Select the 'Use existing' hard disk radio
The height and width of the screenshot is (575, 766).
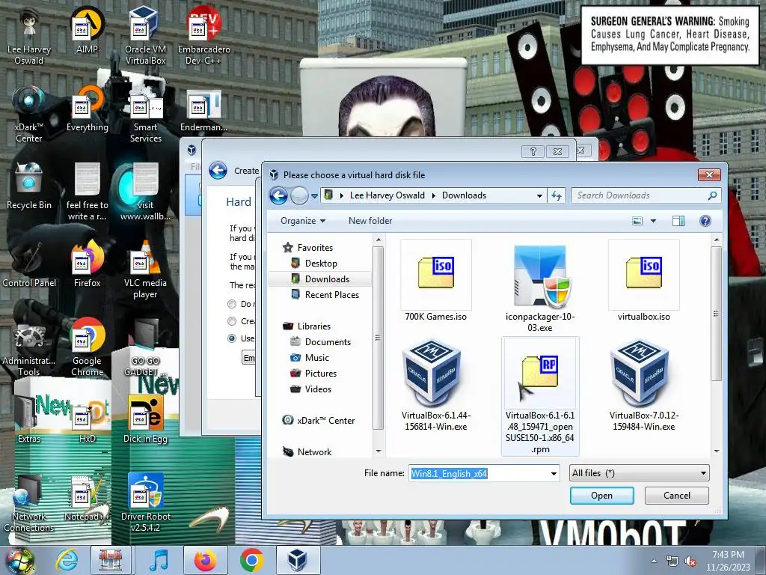coord(232,338)
